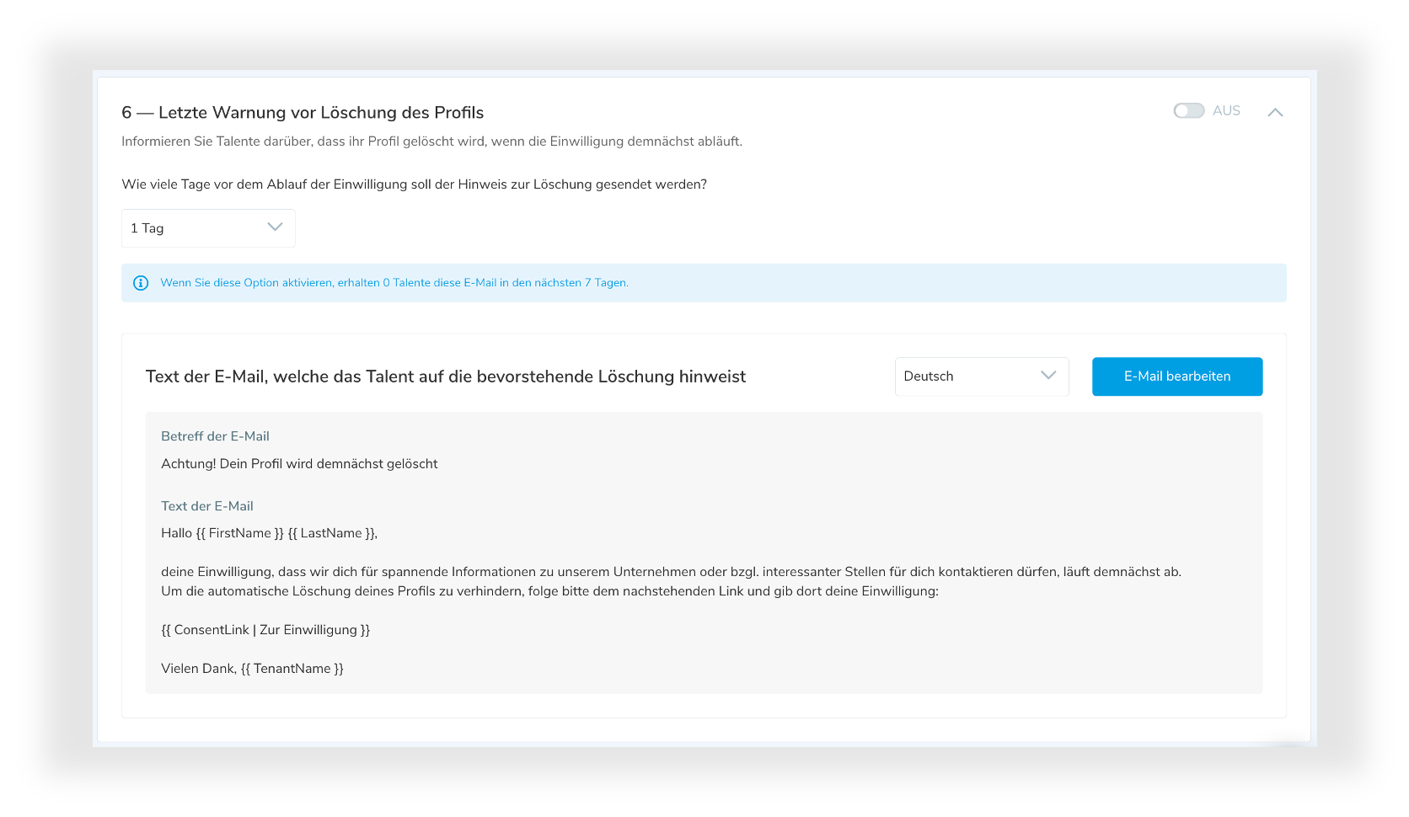This screenshot has height=817, width=1409.
Task: Click the 'Text der E-Mail' label
Action: (207, 506)
